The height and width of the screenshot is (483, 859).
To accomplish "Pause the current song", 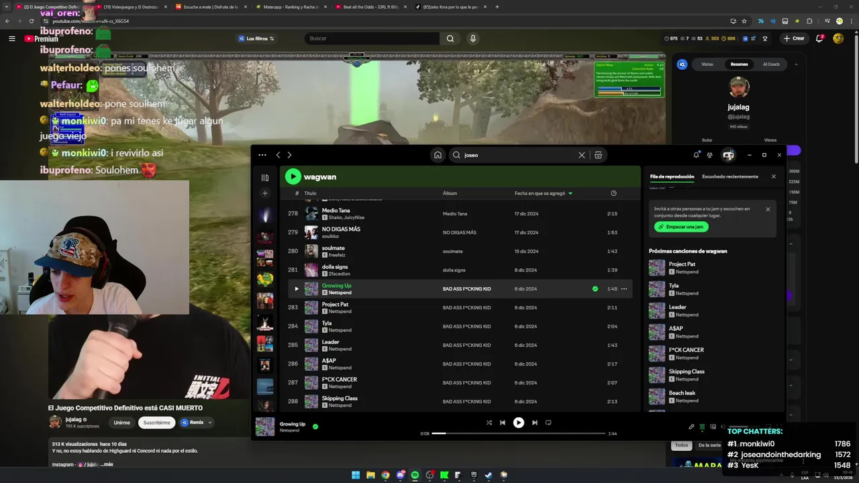I will 518,423.
